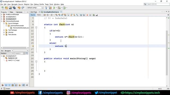Click the Redo arrow icon
The image size is (170, 95).
point(23,8)
